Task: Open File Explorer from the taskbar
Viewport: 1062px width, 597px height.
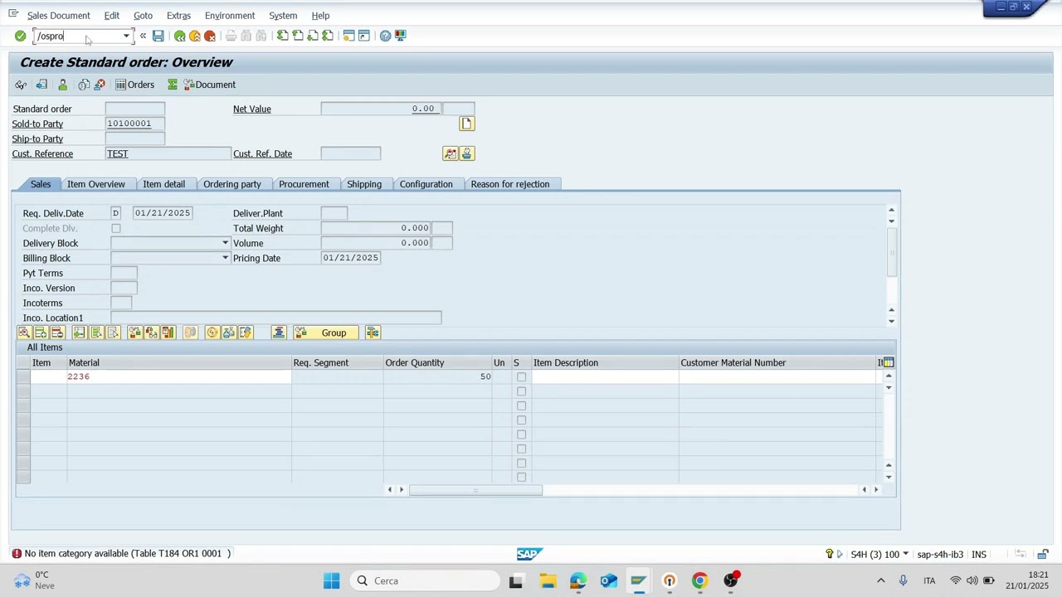Action: tap(548, 580)
